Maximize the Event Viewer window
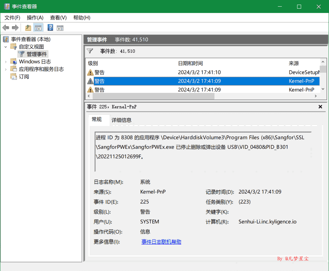Viewport: 329px width, 271px height. click(299, 7)
